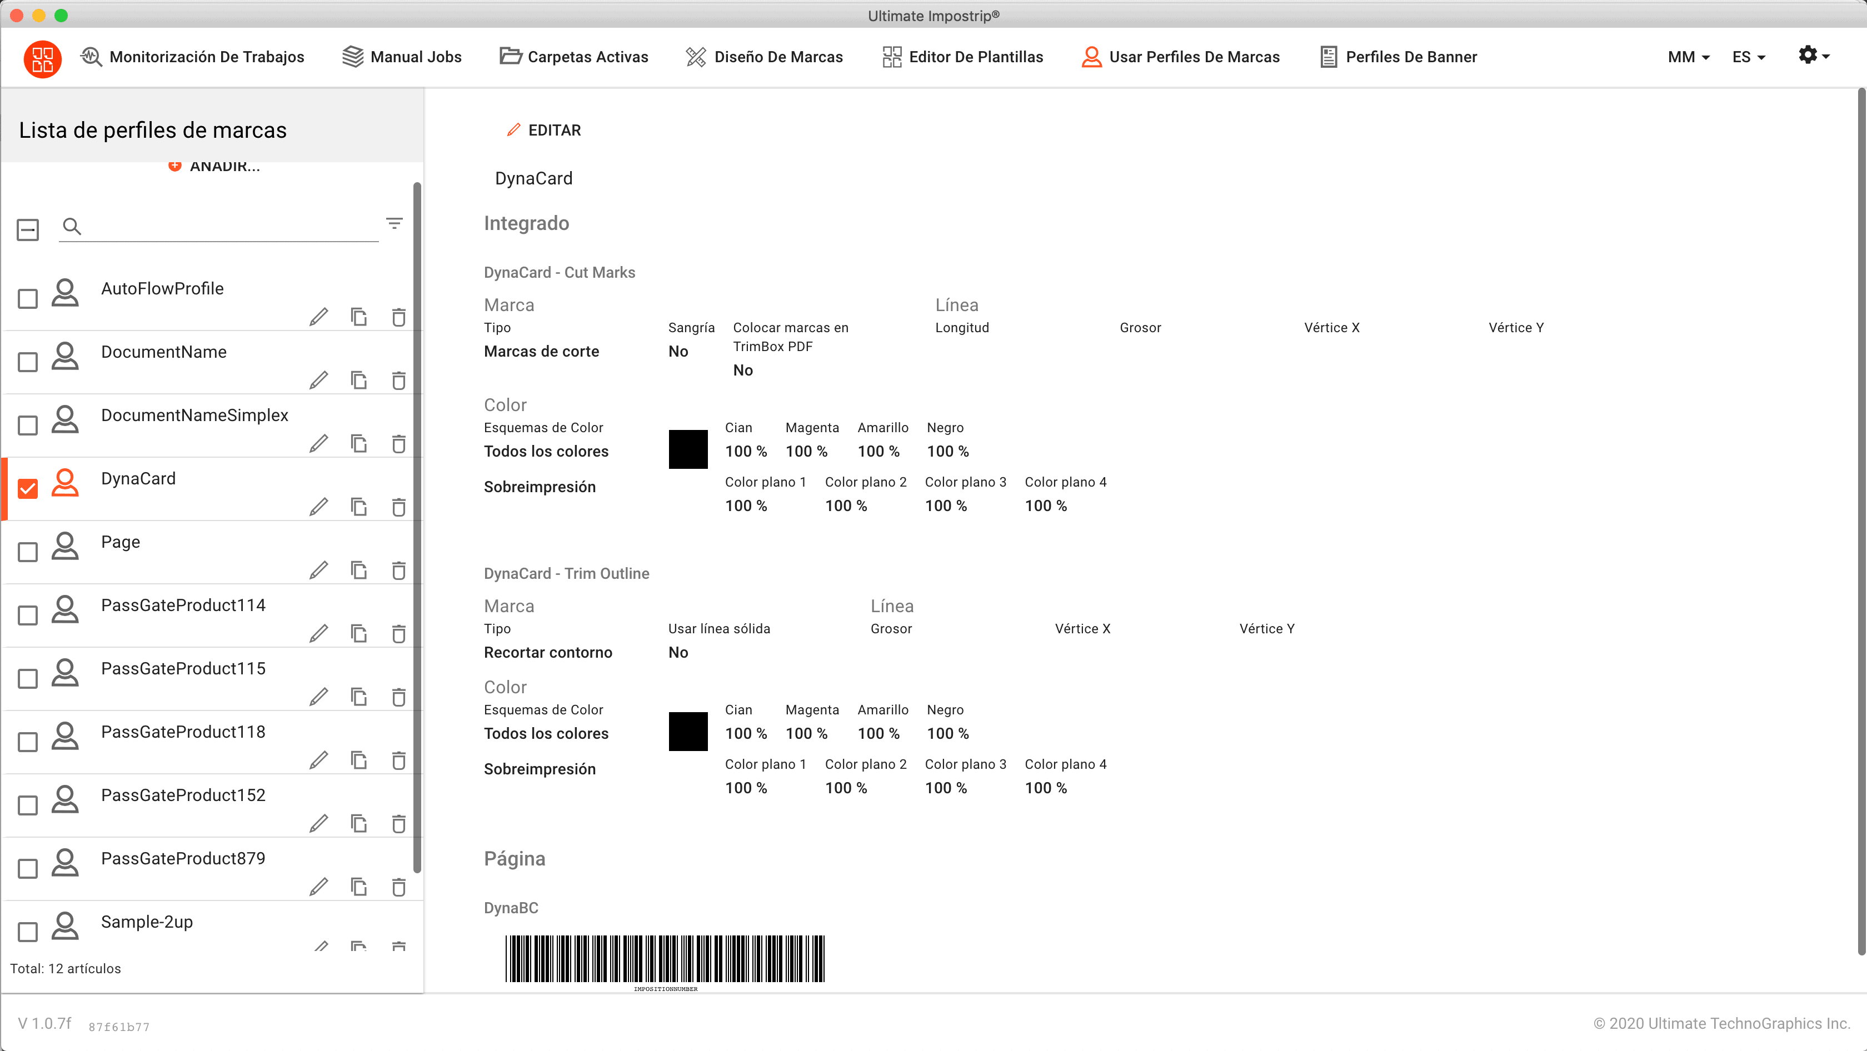The width and height of the screenshot is (1867, 1051).
Task: Switch to Manual Jobs tab
Action: point(402,57)
